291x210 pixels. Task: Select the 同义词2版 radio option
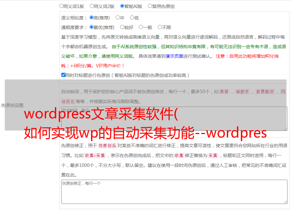(x=92, y=6)
